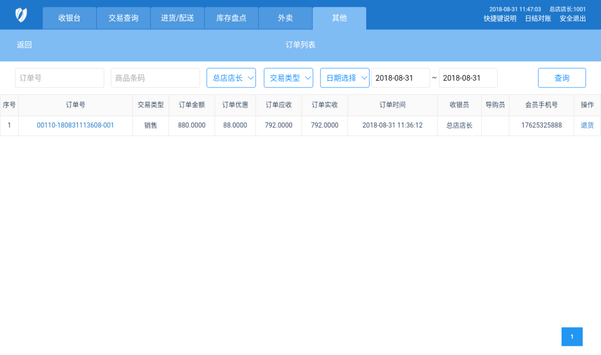
Task: Open order 00110-180831113608-001
Action: (76, 125)
